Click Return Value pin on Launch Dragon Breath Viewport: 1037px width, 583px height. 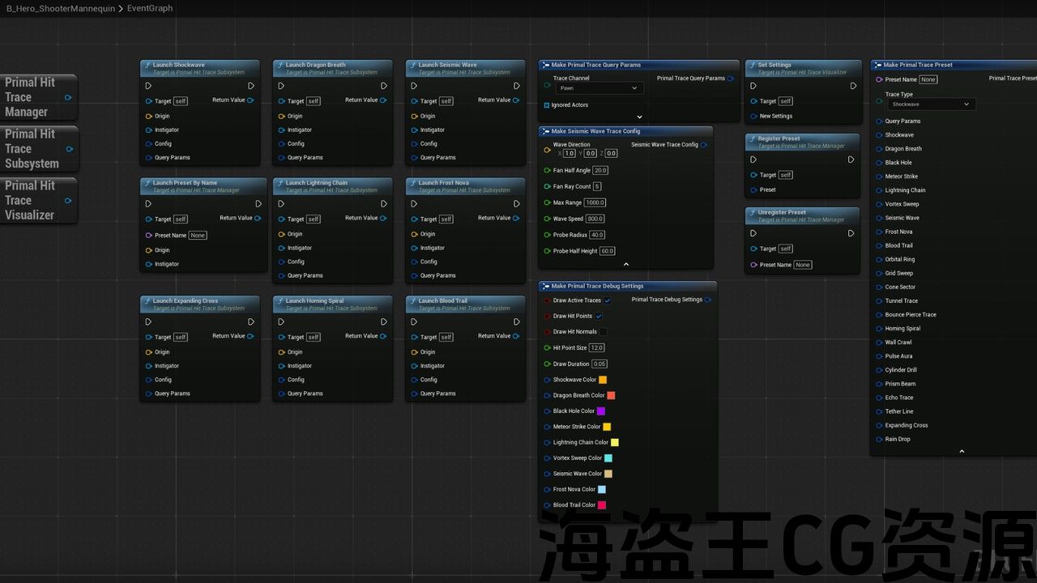point(383,100)
